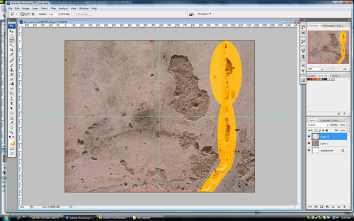Delete layer with Layers panel trash icon
Image resolution: width=354 pixels, height=221 pixels.
coord(345,207)
